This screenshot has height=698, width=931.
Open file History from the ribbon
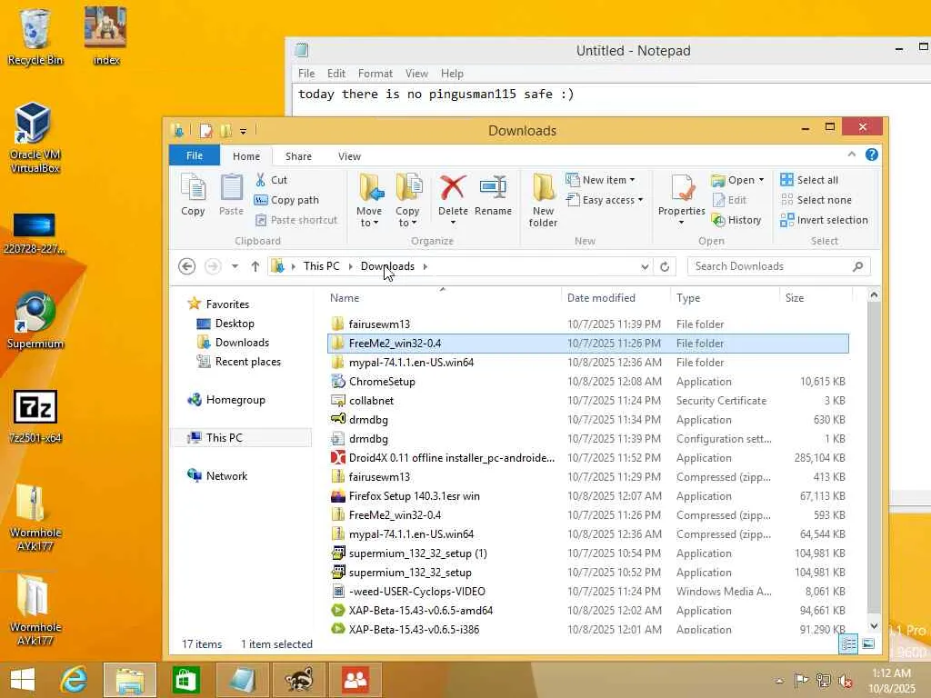point(736,220)
